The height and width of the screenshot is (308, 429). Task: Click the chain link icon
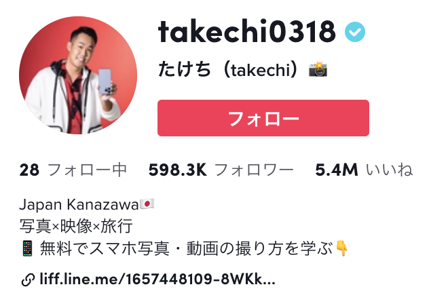pos(28,280)
